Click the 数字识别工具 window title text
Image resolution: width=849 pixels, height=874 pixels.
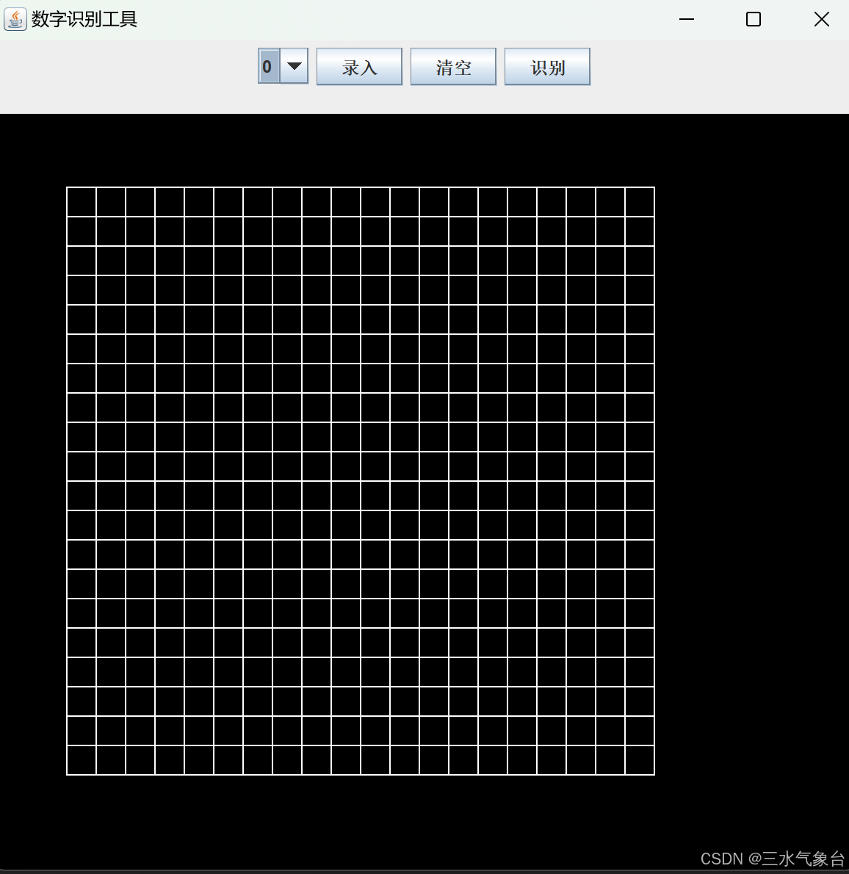pyautogui.click(x=83, y=19)
